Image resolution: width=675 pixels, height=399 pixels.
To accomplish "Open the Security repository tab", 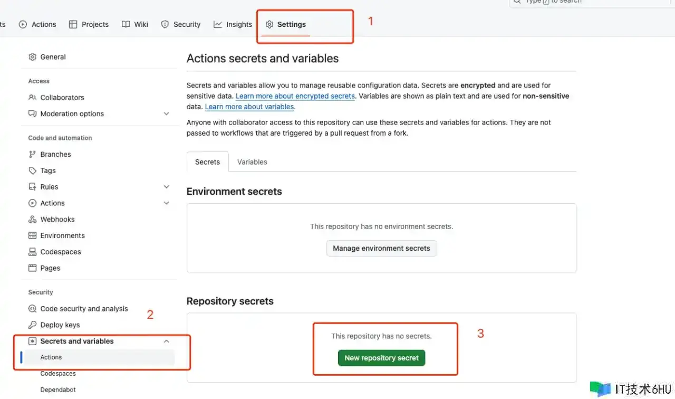I will tap(180, 24).
